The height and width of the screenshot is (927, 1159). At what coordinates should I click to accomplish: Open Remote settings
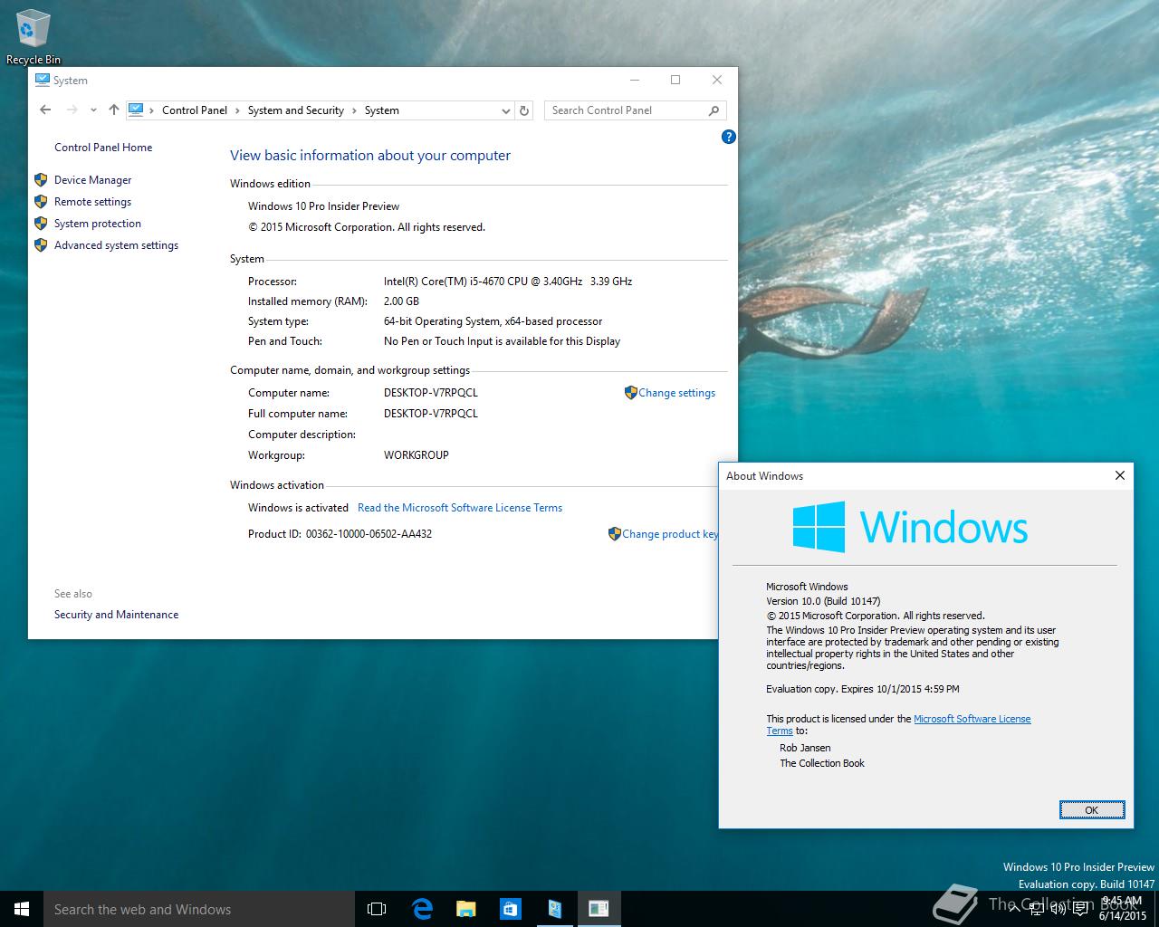click(x=92, y=202)
